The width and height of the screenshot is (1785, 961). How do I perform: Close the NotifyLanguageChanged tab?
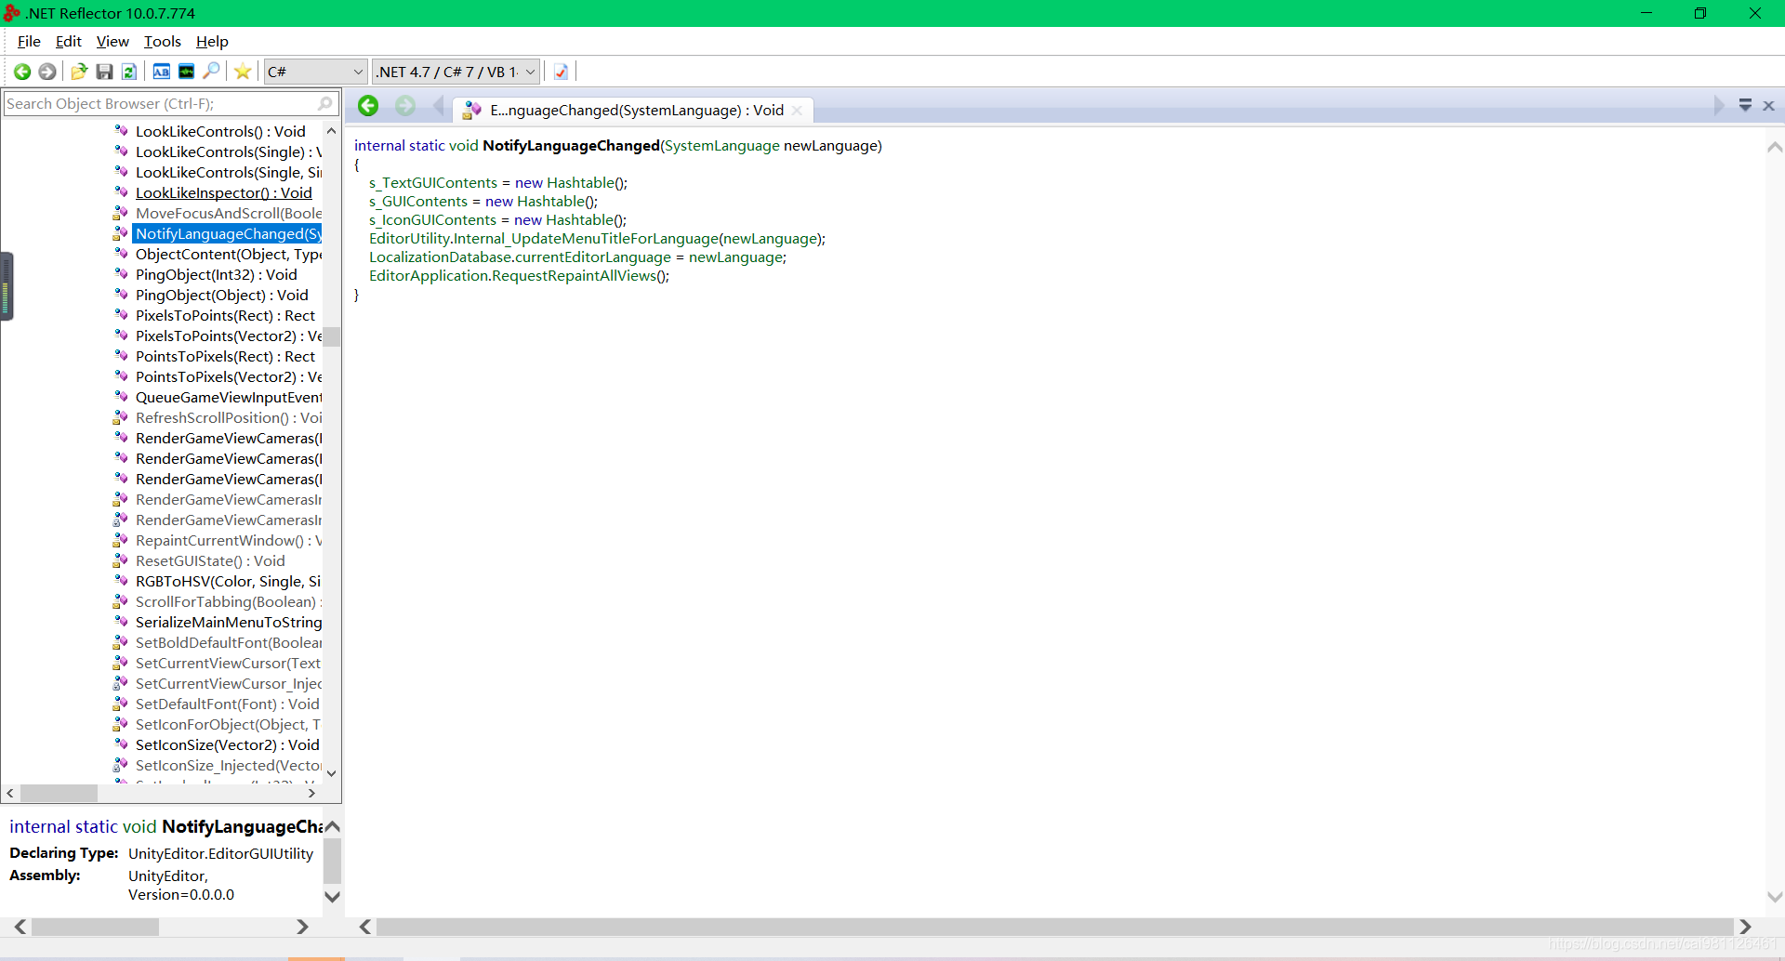(797, 110)
